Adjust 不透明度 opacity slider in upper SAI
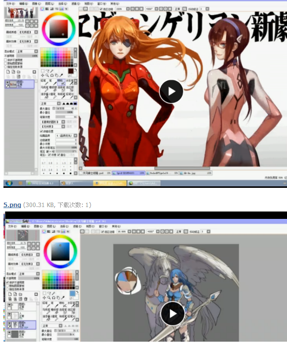This screenshot has width=287, height=353. pos(27,56)
